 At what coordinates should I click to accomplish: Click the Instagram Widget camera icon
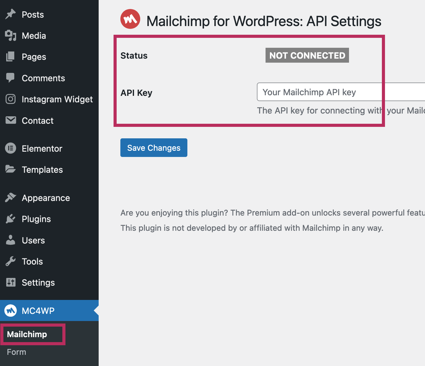pyautogui.click(x=11, y=99)
